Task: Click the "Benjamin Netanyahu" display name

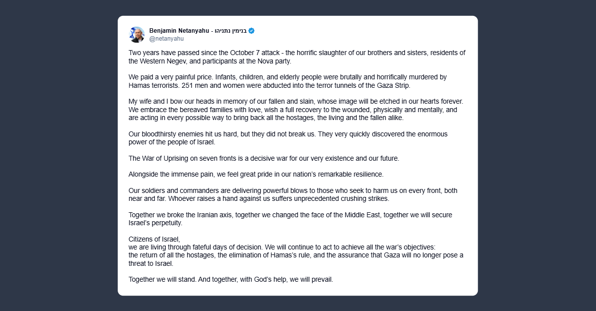Action: [179, 31]
